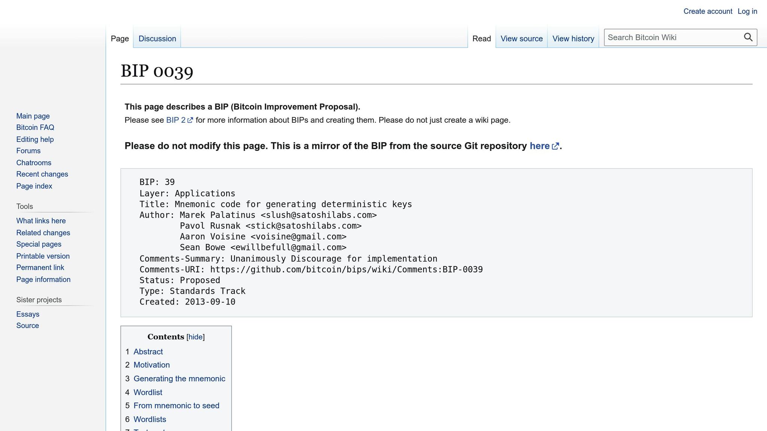
Task: Jump to Wordlist section in Contents
Action: pos(148,392)
